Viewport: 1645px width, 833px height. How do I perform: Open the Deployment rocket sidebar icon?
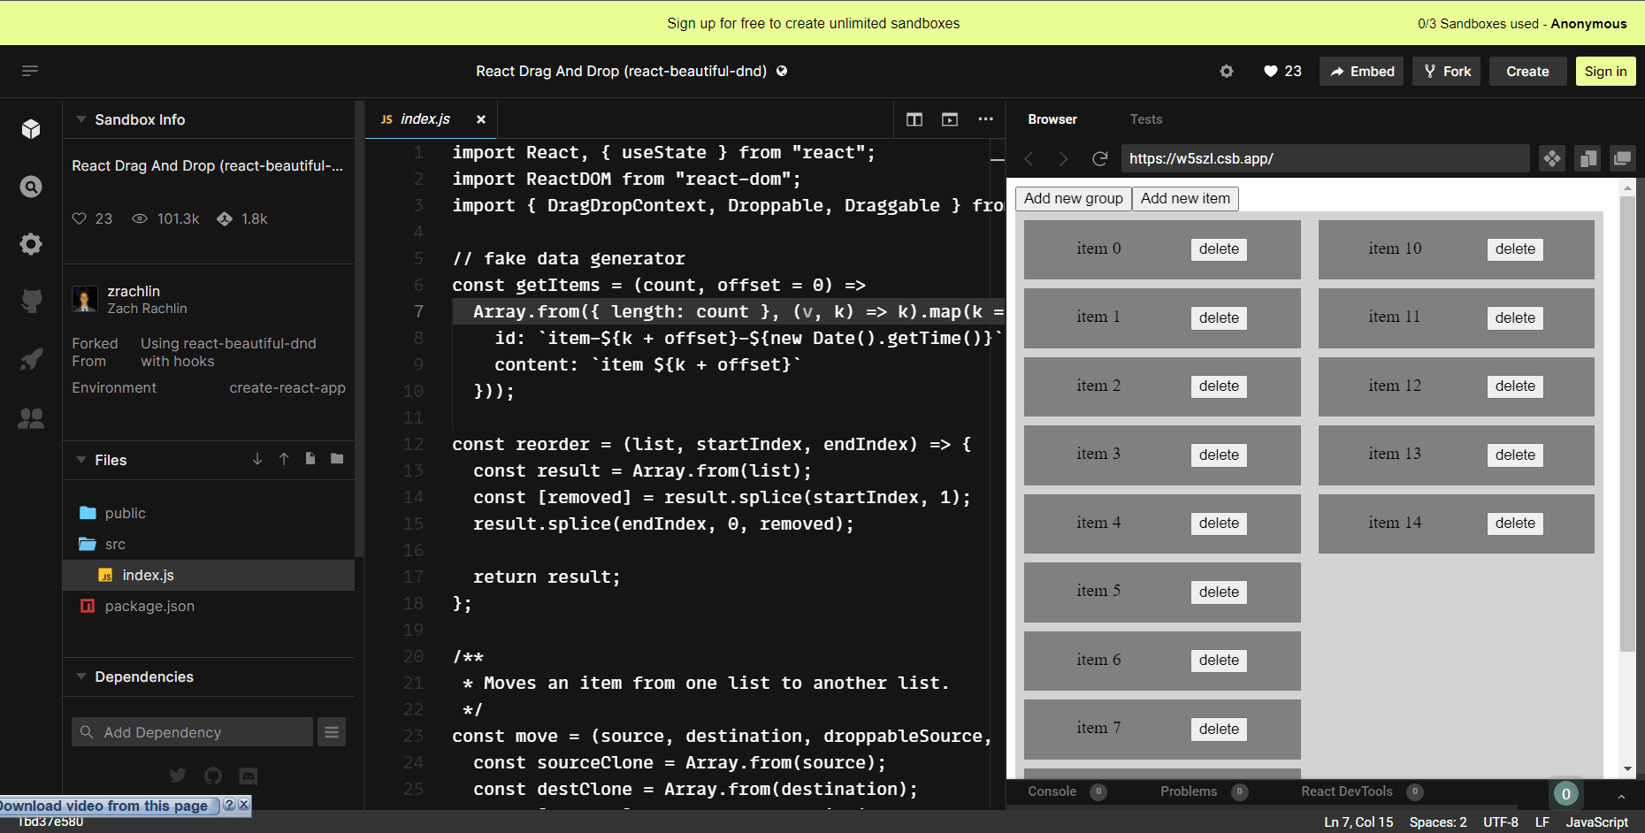tap(31, 359)
